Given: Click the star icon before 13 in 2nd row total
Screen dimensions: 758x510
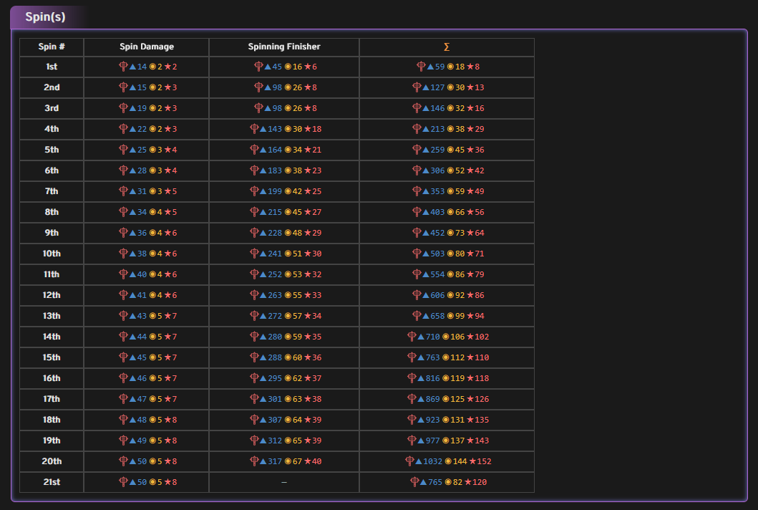Looking at the screenshot, I should [470, 87].
